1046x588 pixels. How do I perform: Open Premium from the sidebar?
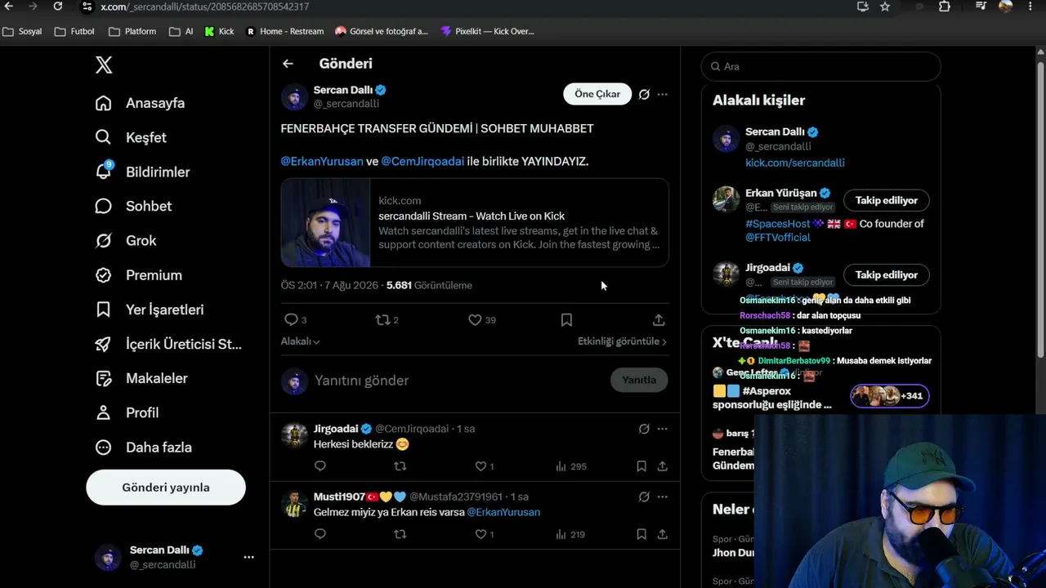pos(138,275)
